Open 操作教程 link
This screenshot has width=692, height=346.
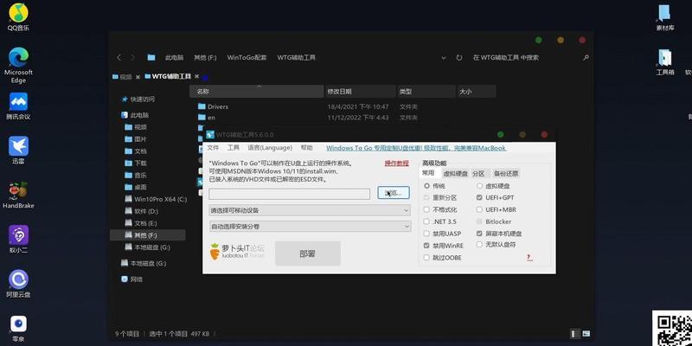[x=396, y=163]
